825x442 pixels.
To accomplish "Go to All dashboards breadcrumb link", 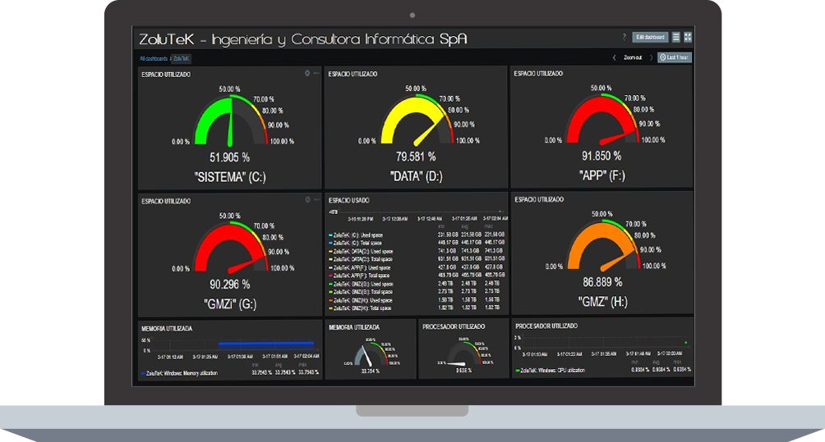I will (153, 59).
